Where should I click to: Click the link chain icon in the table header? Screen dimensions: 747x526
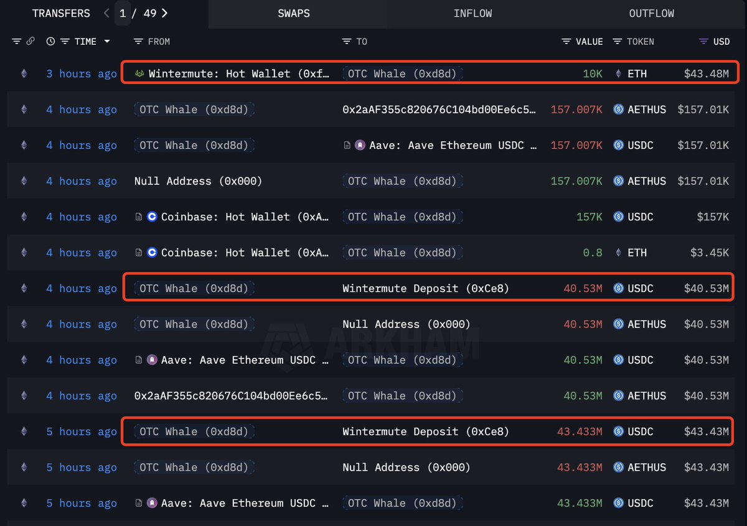[x=31, y=42]
